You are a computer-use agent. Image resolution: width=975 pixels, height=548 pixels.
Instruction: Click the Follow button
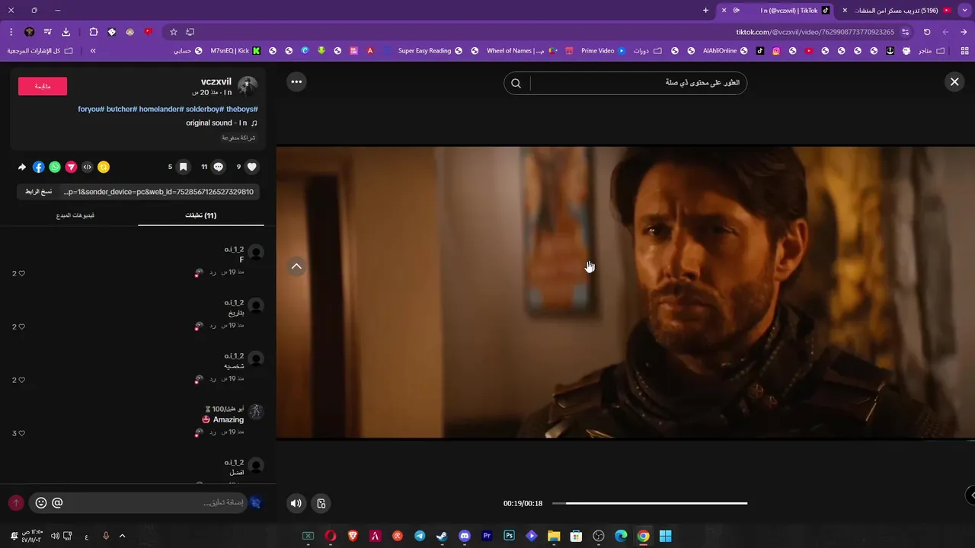(x=43, y=86)
